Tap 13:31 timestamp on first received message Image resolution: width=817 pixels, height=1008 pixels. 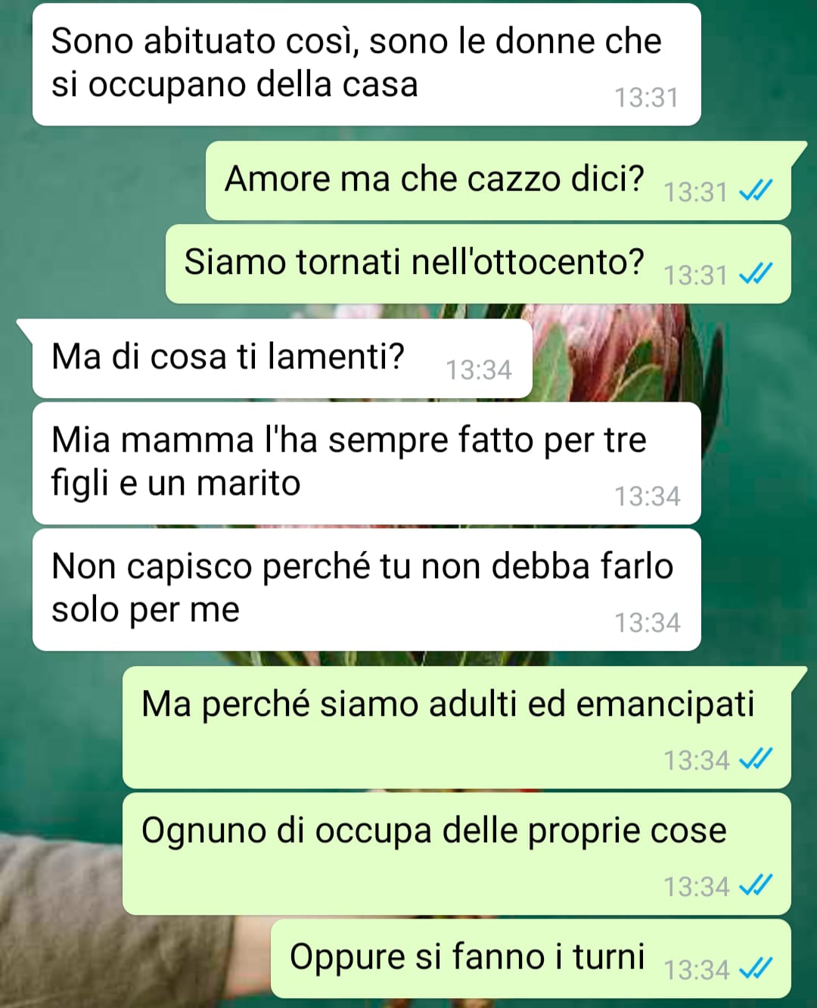tap(646, 98)
